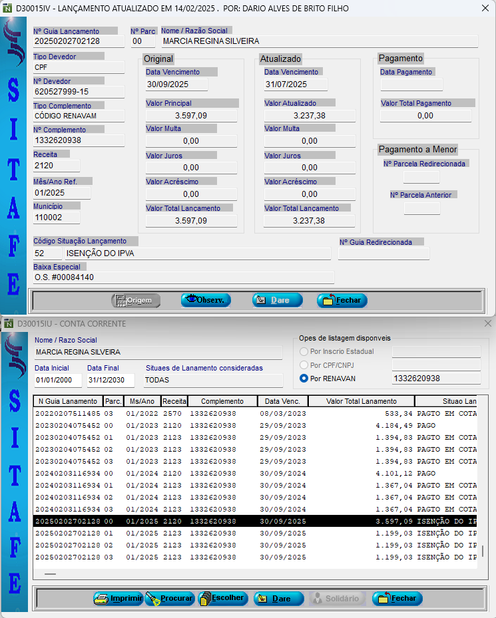
Task: Close Conta Corrente with its Fechar button
Action: [x=397, y=599]
